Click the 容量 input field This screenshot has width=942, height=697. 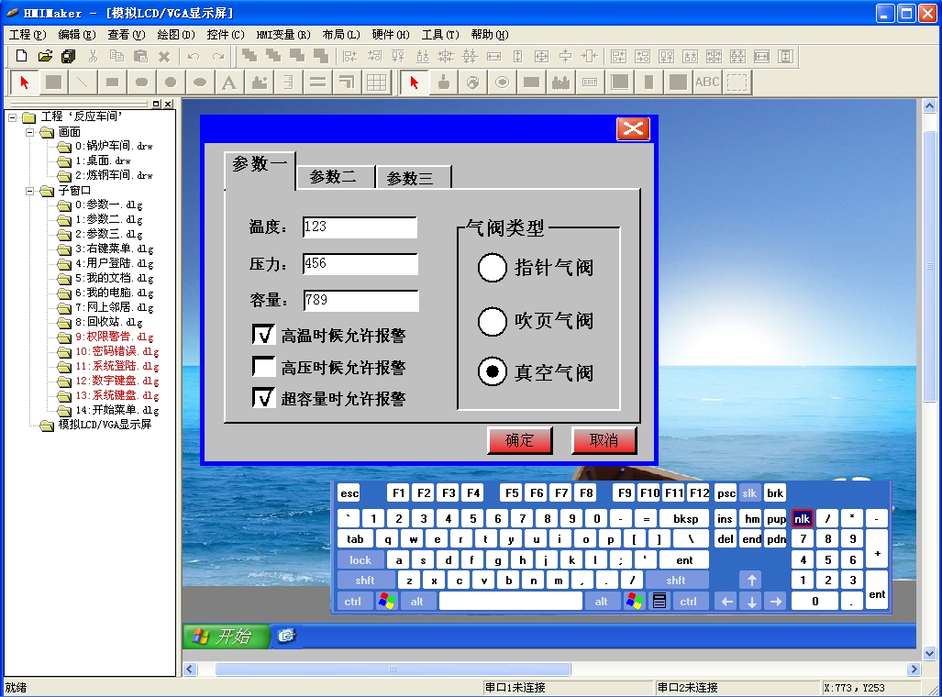[x=360, y=301]
